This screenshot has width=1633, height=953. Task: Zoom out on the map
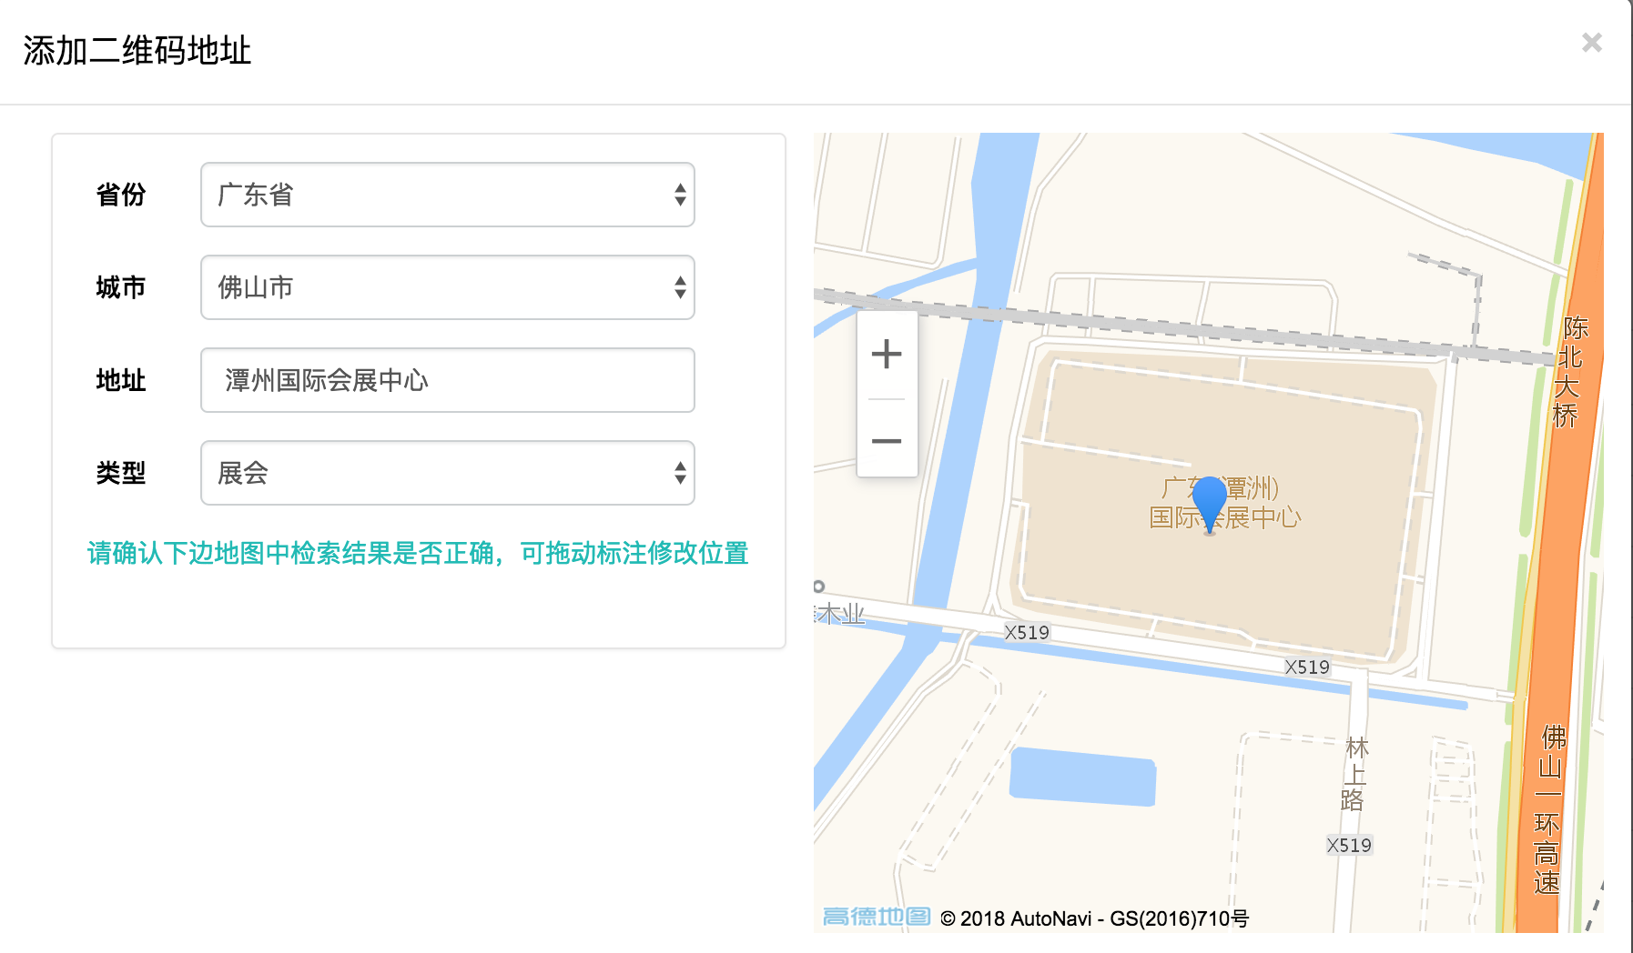tap(886, 441)
